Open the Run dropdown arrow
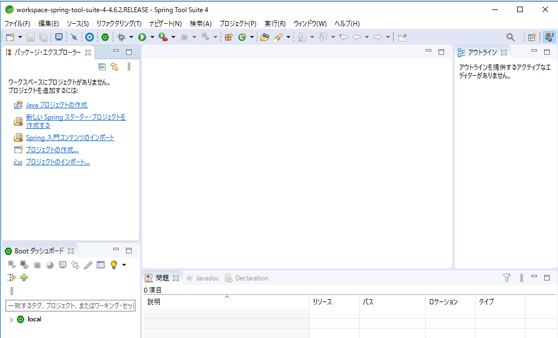Image resolution: width=558 pixels, height=338 pixels. (152, 37)
